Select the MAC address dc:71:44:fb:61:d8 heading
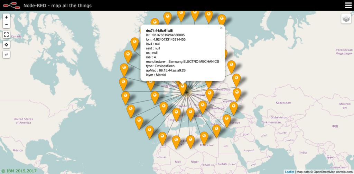The image size is (354, 174). point(159,31)
